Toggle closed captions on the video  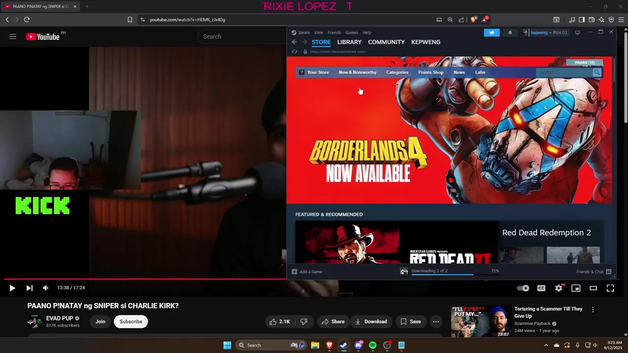click(541, 288)
